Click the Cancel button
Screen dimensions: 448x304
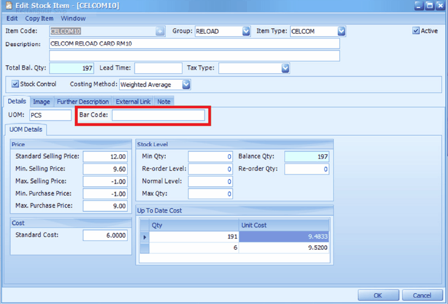pyautogui.click(x=422, y=295)
